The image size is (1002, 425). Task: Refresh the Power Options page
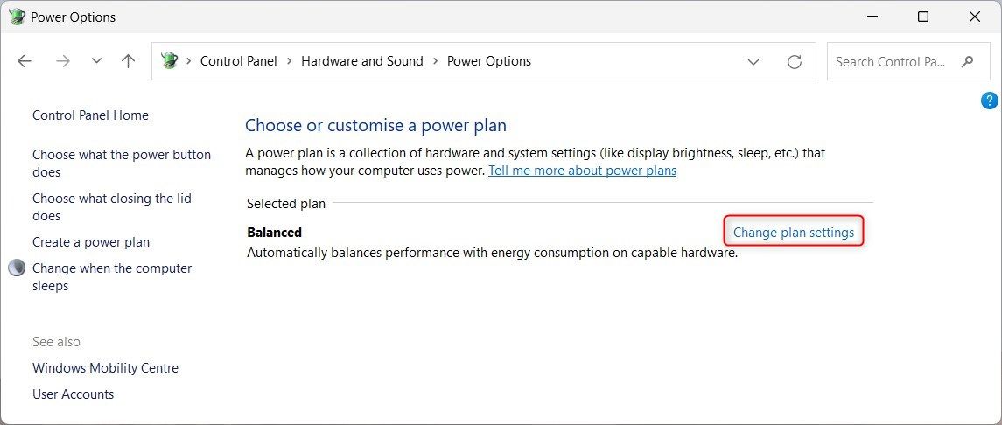[x=795, y=61]
